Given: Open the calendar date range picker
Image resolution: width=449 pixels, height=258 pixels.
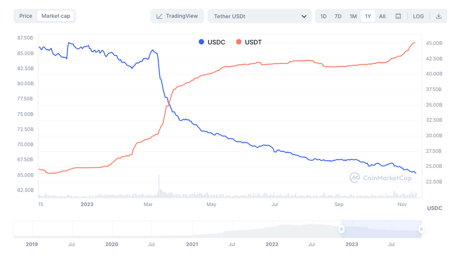Looking at the screenshot, I should (398, 16).
